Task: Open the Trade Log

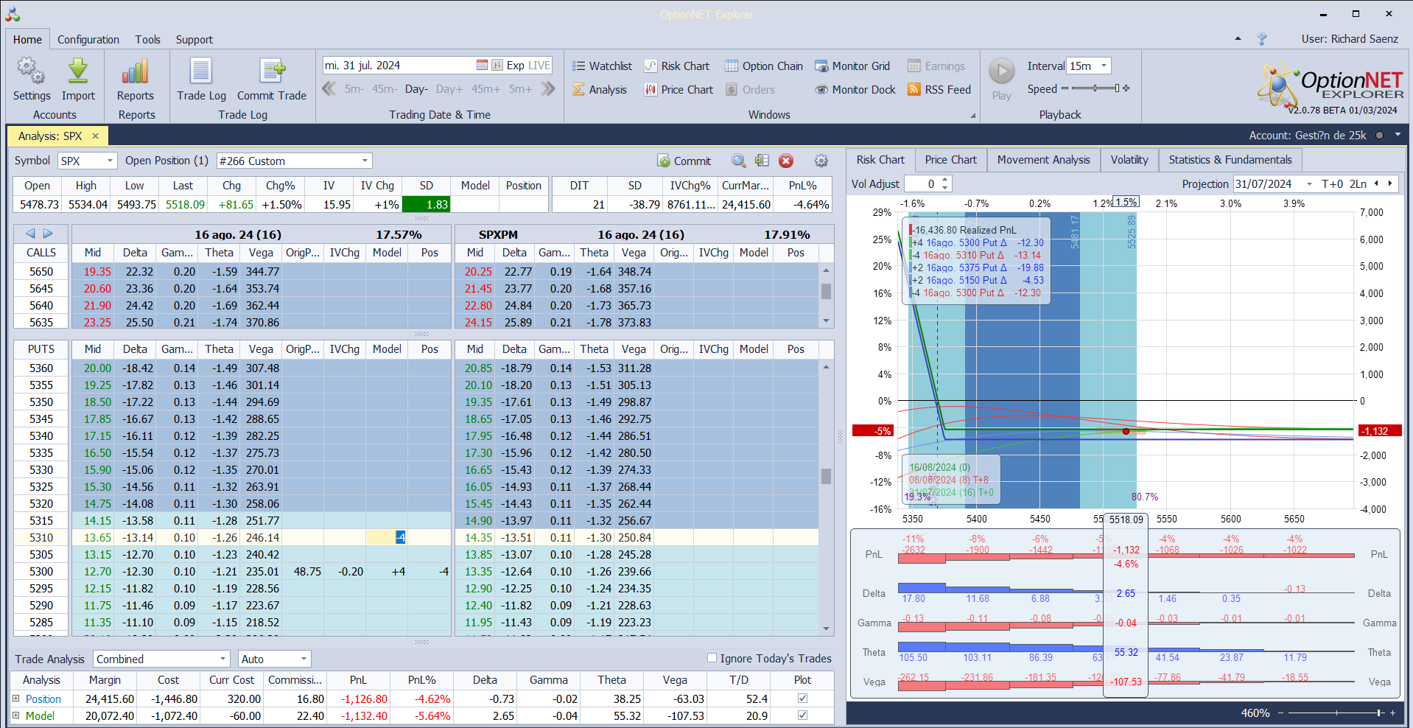Action: [x=201, y=79]
